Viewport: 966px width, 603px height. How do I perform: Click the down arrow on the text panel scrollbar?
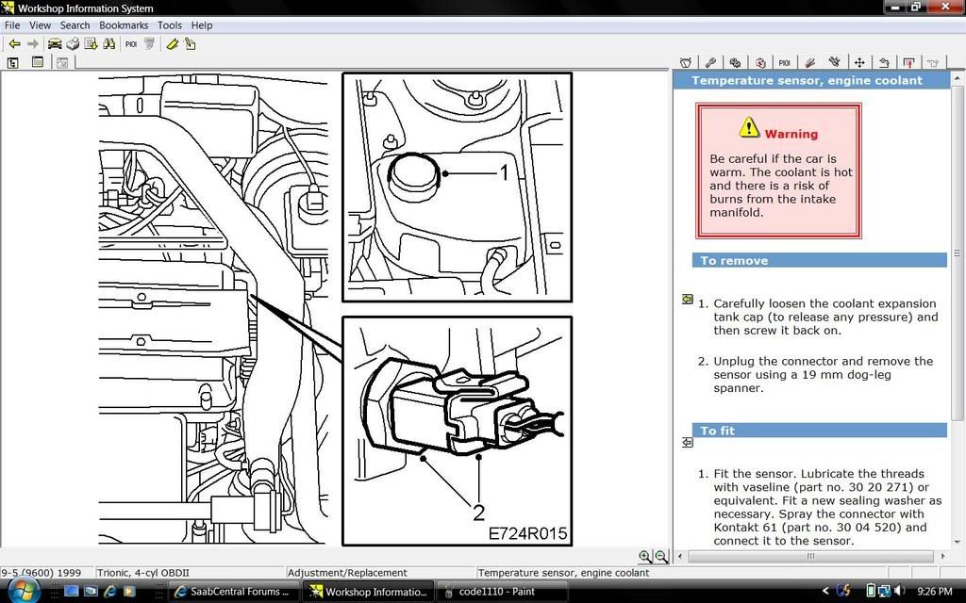(x=958, y=541)
